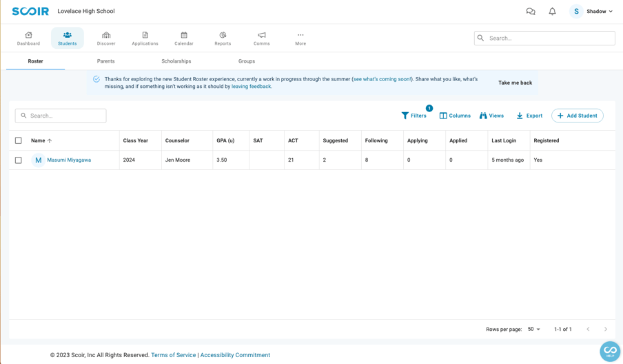Image resolution: width=623 pixels, height=364 pixels.
Task: Click the Suggested column header
Action: [x=336, y=141]
